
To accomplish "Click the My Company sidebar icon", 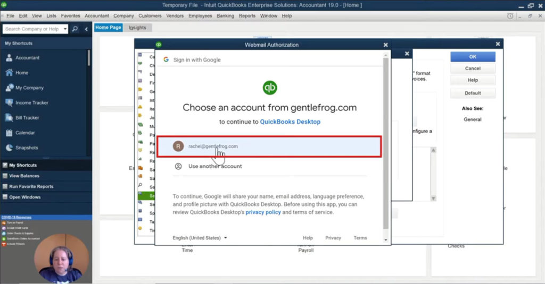I will (9, 88).
